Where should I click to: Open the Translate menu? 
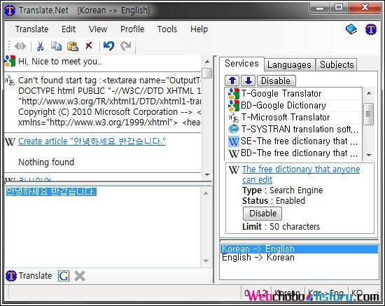(31, 29)
